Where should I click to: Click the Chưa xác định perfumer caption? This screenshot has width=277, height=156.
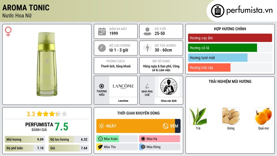[x=169, y=101]
